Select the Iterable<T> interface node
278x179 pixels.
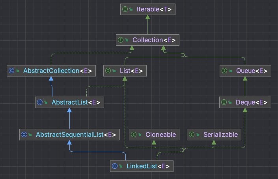[x=148, y=9]
